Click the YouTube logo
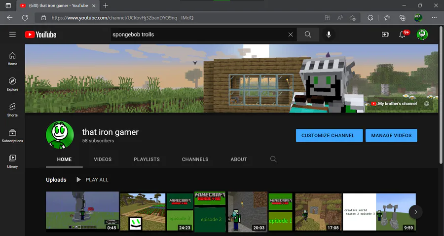Screen dimensions: 444x236 [41, 35]
